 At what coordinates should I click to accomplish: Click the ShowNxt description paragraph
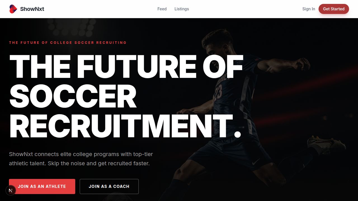coord(81,159)
